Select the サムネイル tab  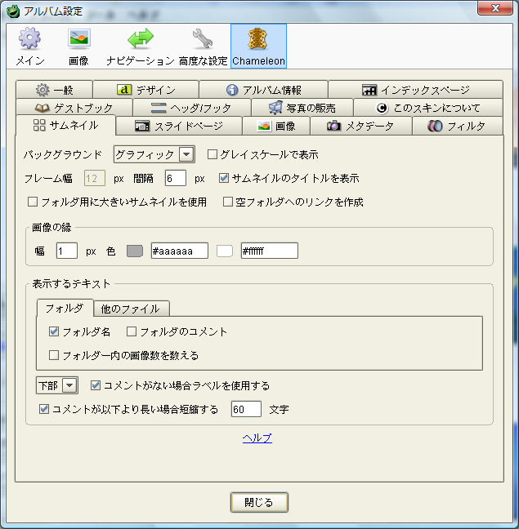pos(66,125)
